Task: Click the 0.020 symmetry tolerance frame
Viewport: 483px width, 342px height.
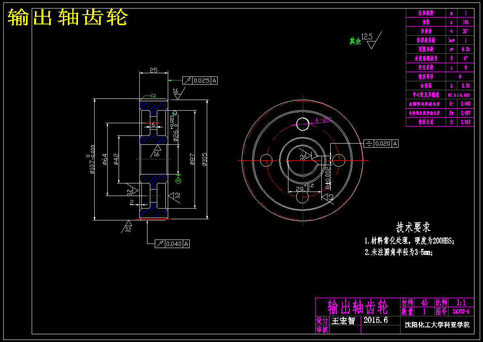Action: (381, 144)
